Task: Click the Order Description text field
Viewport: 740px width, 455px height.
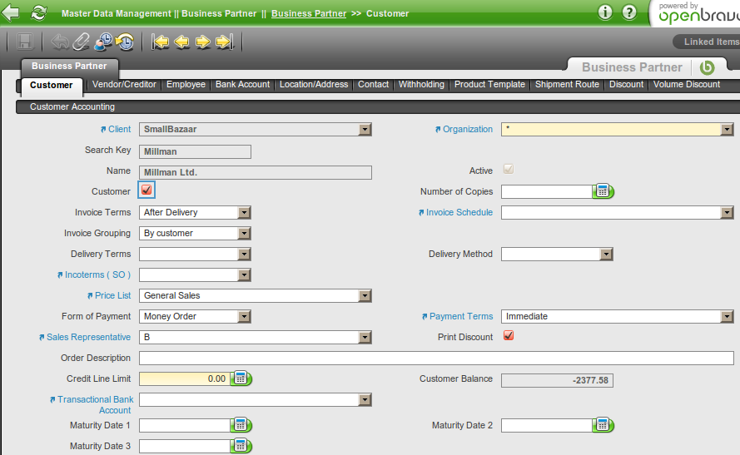Action: coord(436,358)
